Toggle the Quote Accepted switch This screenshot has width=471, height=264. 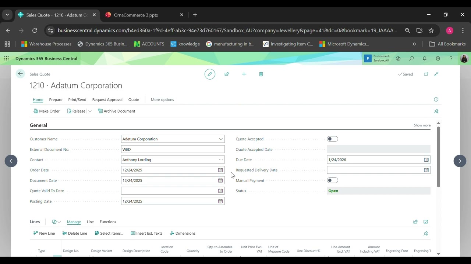[x=332, y=139]
